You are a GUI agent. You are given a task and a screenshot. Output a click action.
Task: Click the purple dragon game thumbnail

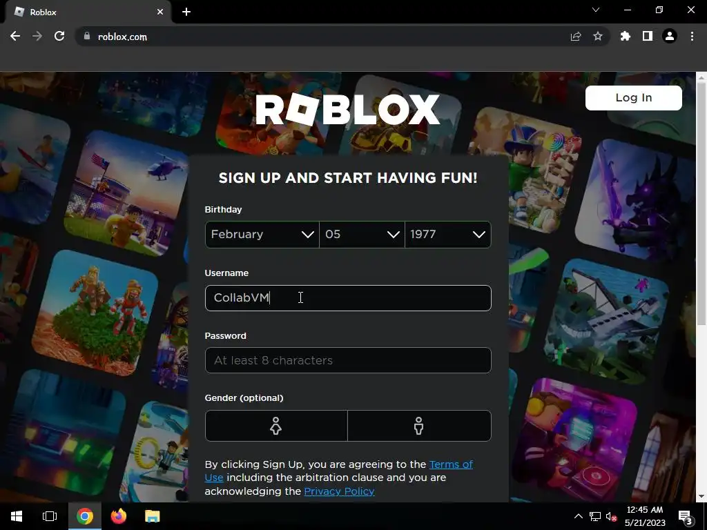(x=636, y=201)
